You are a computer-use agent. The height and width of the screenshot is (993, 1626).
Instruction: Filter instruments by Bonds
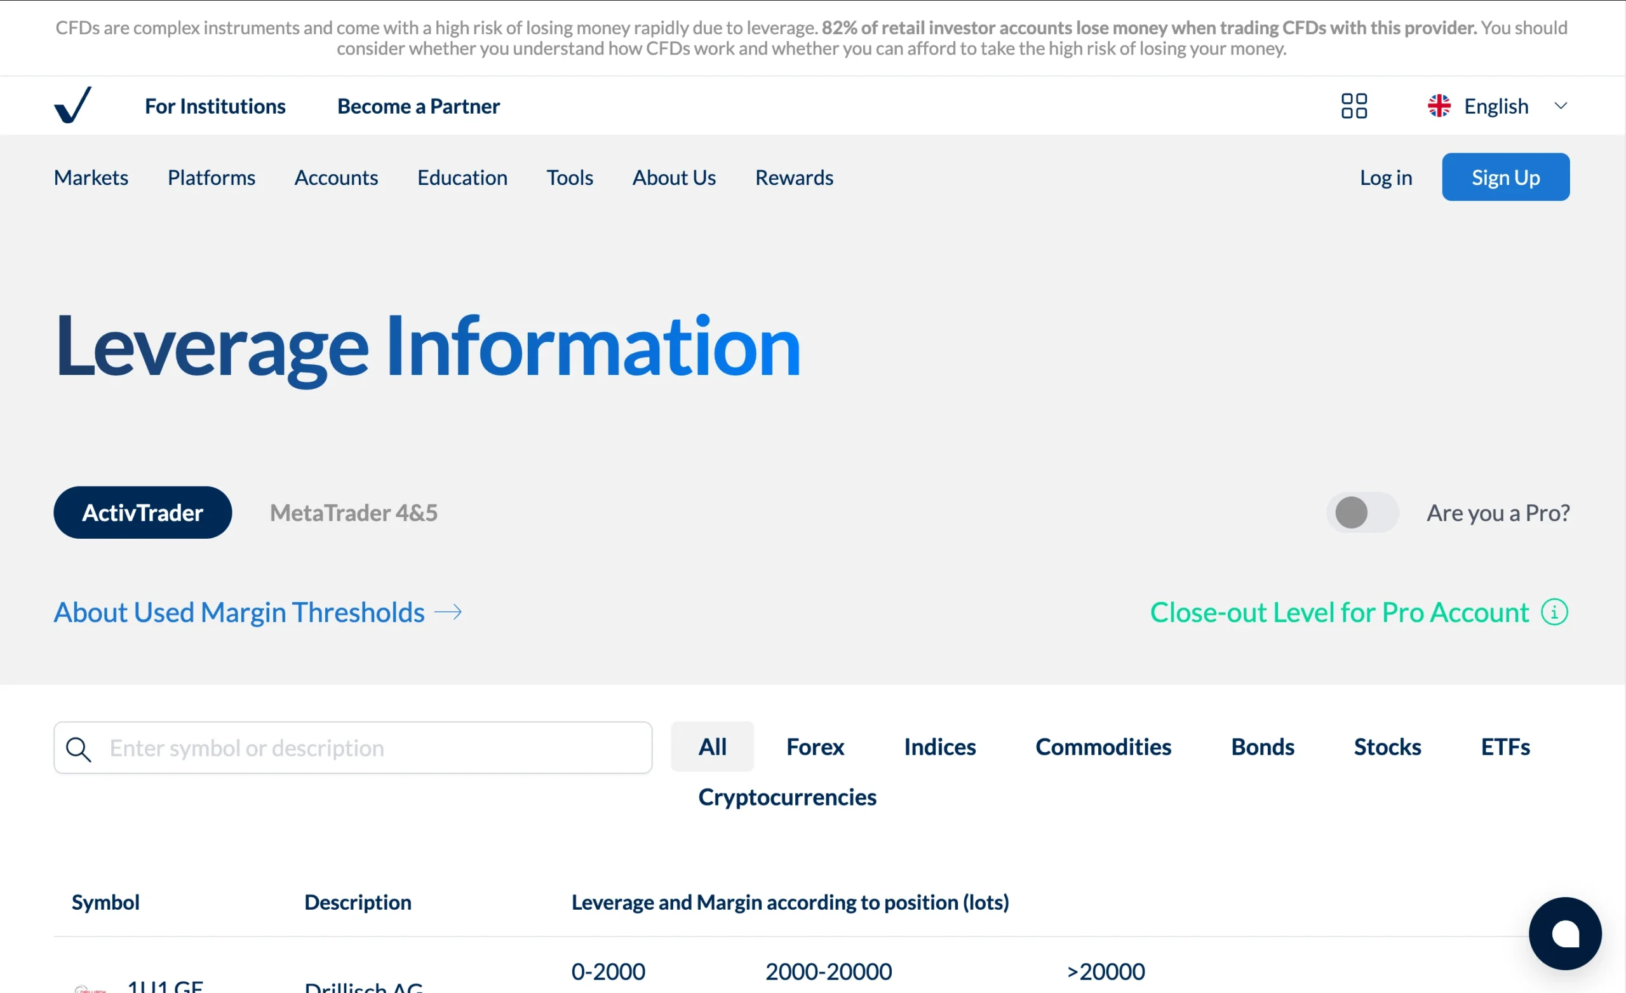pyautogui.click(x=1263, y=746)
